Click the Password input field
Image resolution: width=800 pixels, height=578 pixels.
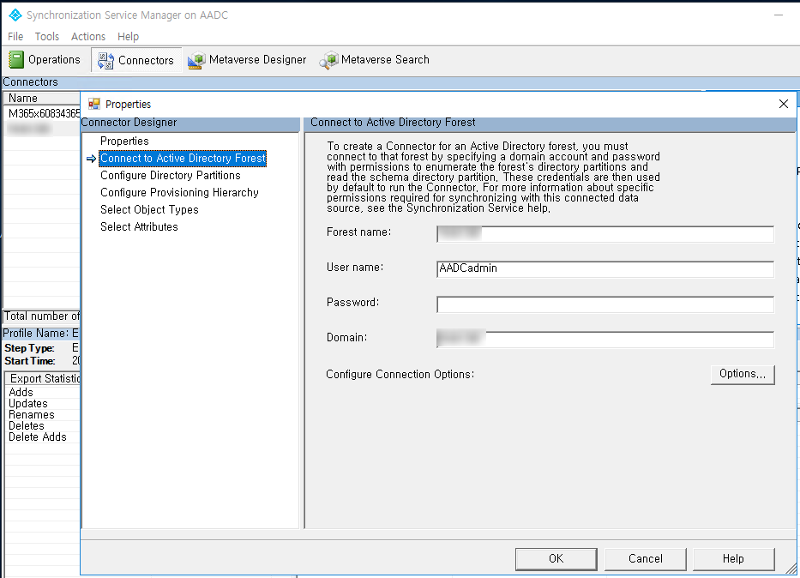pyautogui.click(x=605, y=304)
